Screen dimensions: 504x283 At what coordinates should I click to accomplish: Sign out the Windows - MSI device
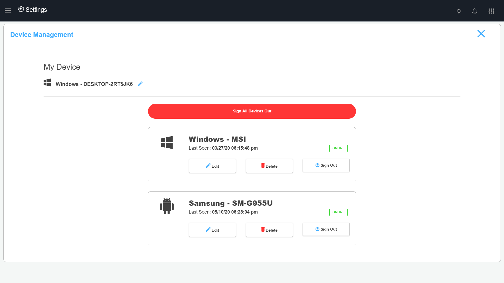tap(326, 165)
